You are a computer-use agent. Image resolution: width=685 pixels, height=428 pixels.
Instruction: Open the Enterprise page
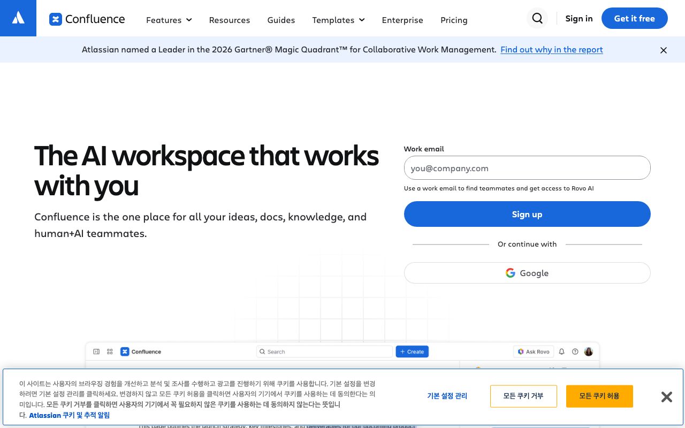pos(402,20)
